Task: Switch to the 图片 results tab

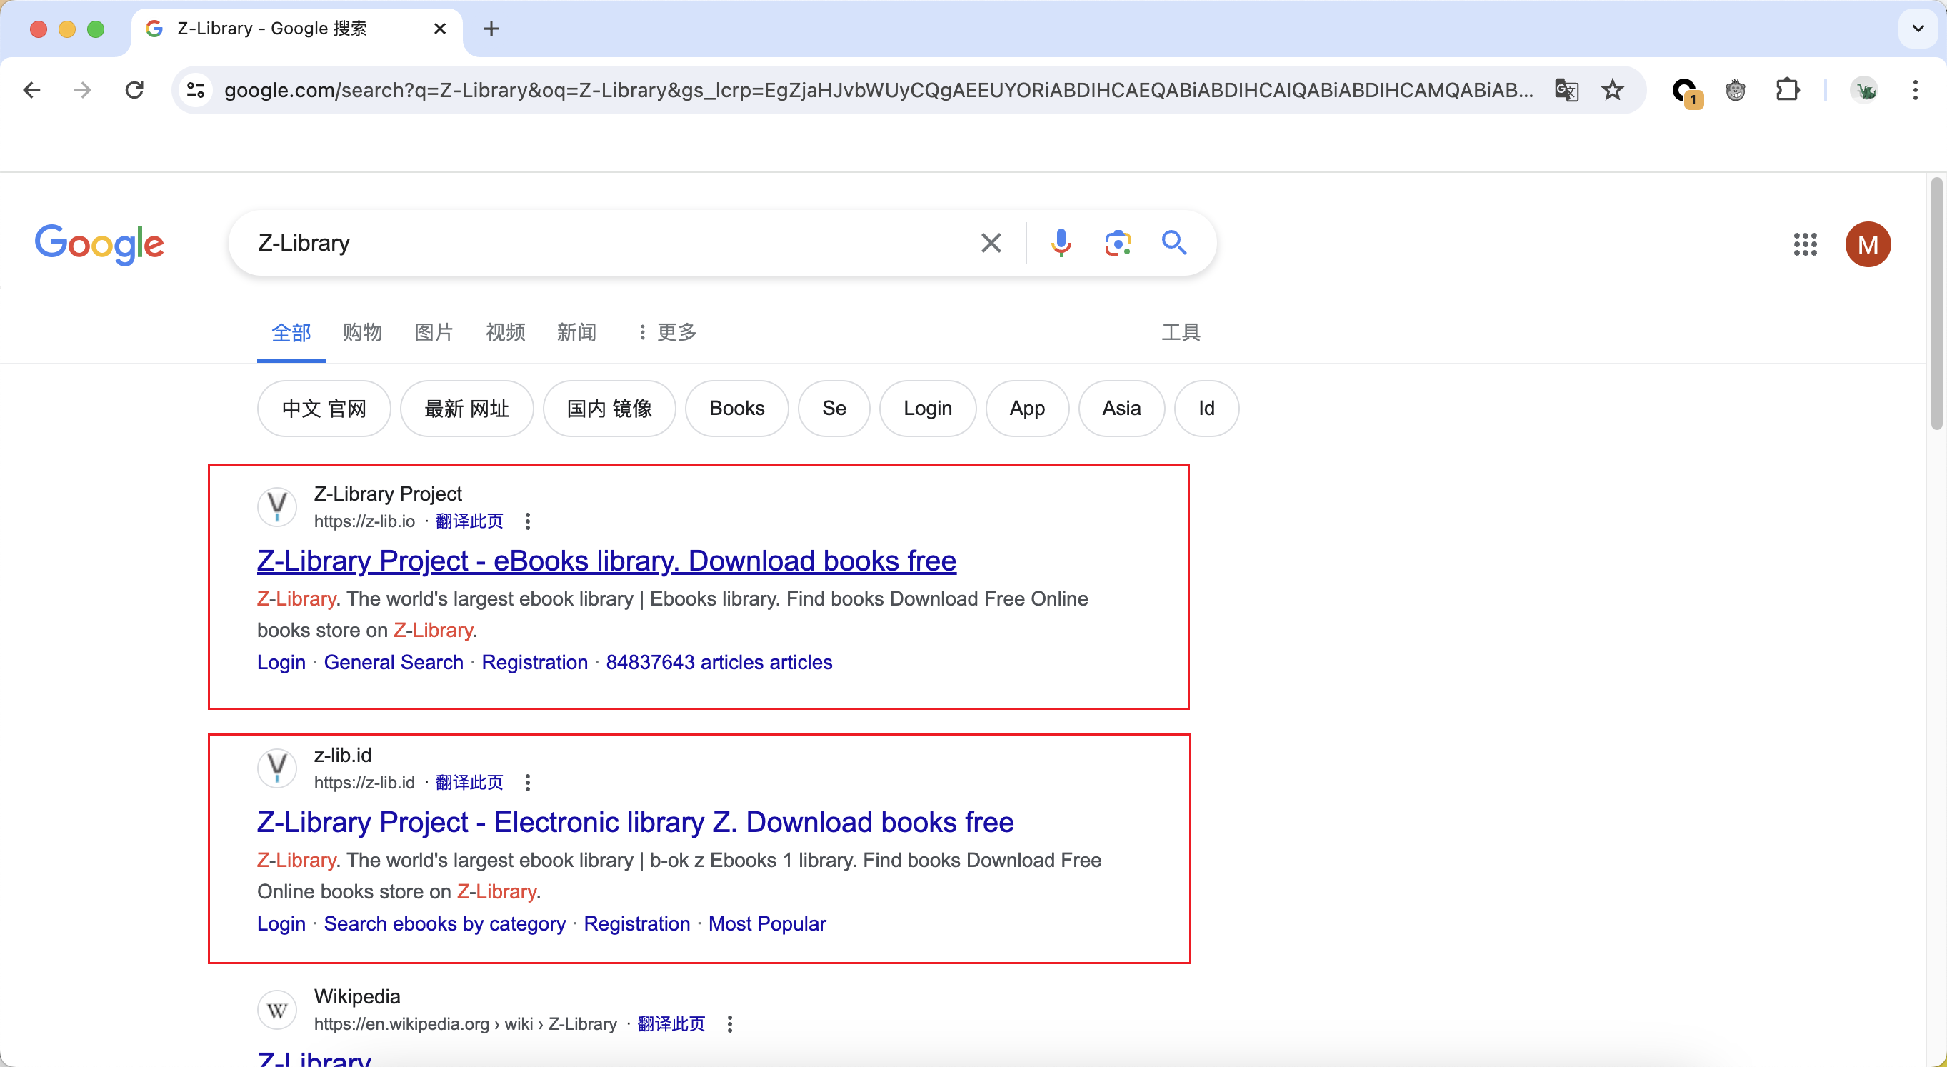Action: click(x=433, y=333)
